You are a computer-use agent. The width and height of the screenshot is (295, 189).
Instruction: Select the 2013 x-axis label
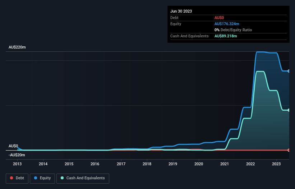(x=17, y=164)
